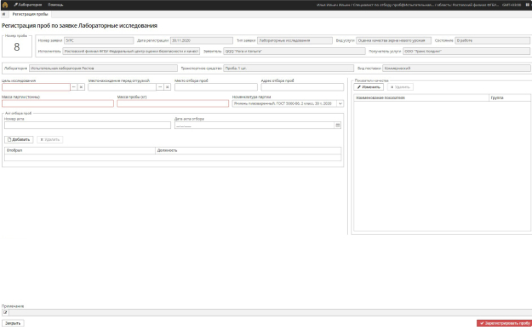
Task: Click Удалить button in Показатели качества
Action: coord(400,88)
